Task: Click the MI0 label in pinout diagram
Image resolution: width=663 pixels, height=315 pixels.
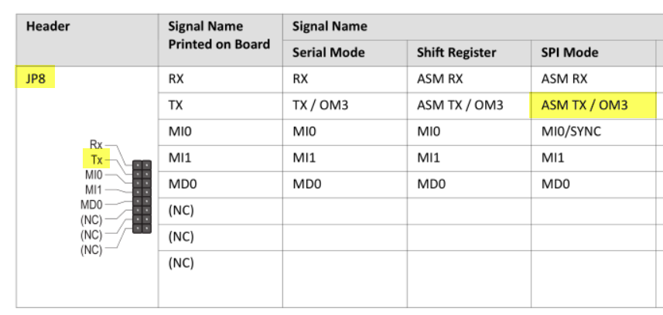Action: click(x=94, y=174)
